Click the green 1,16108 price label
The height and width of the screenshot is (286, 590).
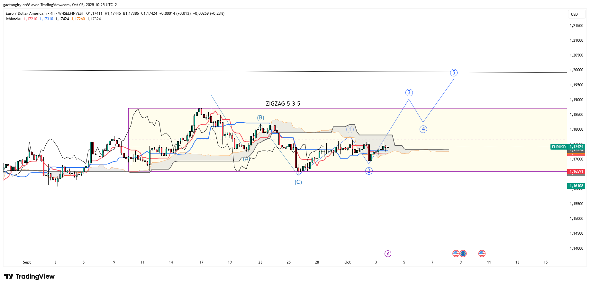(x=576, y=186)
